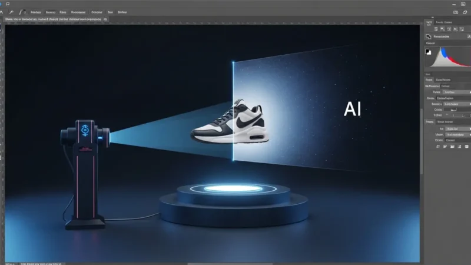Viewport: 471px width, 265px height.
Task: Switch to the first tab in lower properties section
Action: [430, 122]
